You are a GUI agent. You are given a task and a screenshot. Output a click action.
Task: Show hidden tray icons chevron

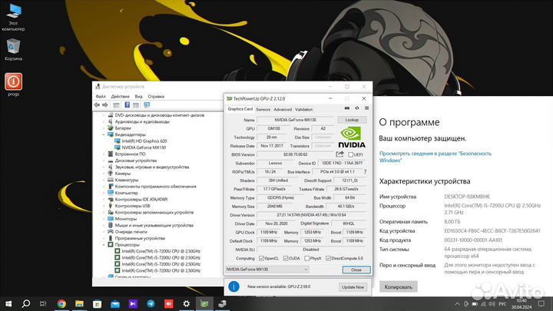tap(457, 303)
